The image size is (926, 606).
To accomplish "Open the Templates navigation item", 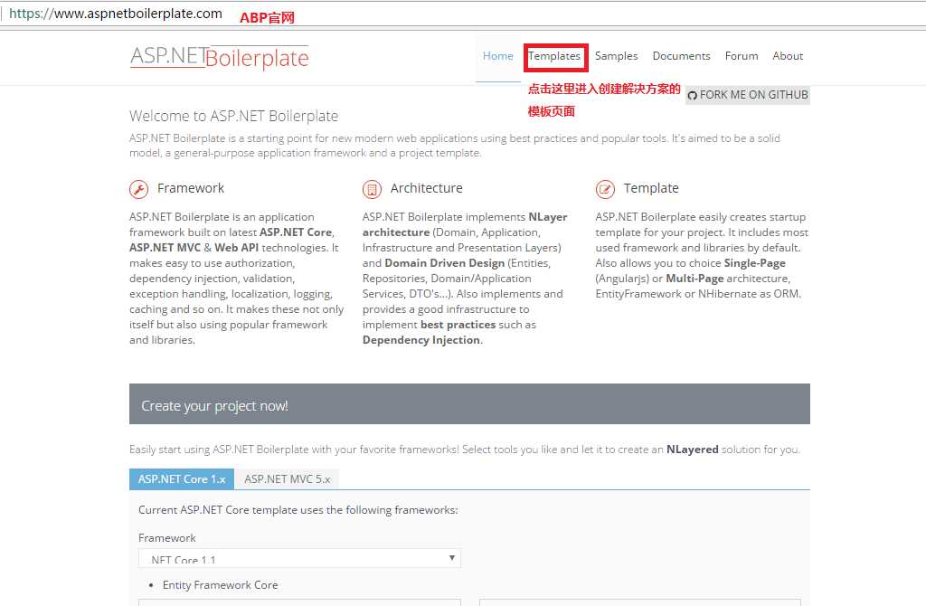I will click(x=554, y=56).
